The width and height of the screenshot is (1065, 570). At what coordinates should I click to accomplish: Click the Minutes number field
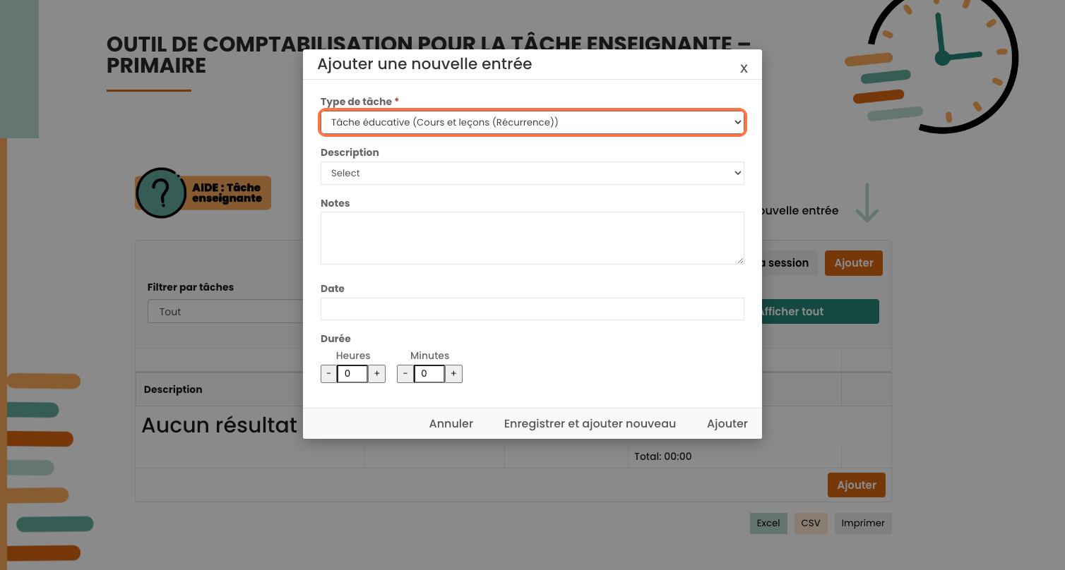tap(429, 374)
